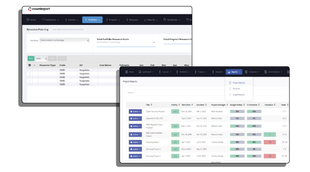Screen dimensions: 310x172
Task: Click the Dashboard monitor icon in front window
Action: [x=139, y=72]
